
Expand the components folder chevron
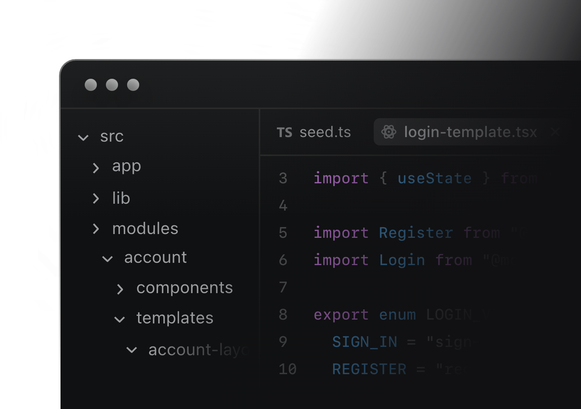pos(120,289)
